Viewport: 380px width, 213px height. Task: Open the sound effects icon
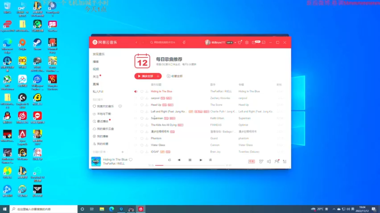tap(261, 161)
